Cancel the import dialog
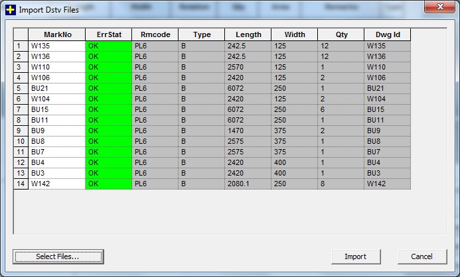Screen dimensions: 460x277 422,256
